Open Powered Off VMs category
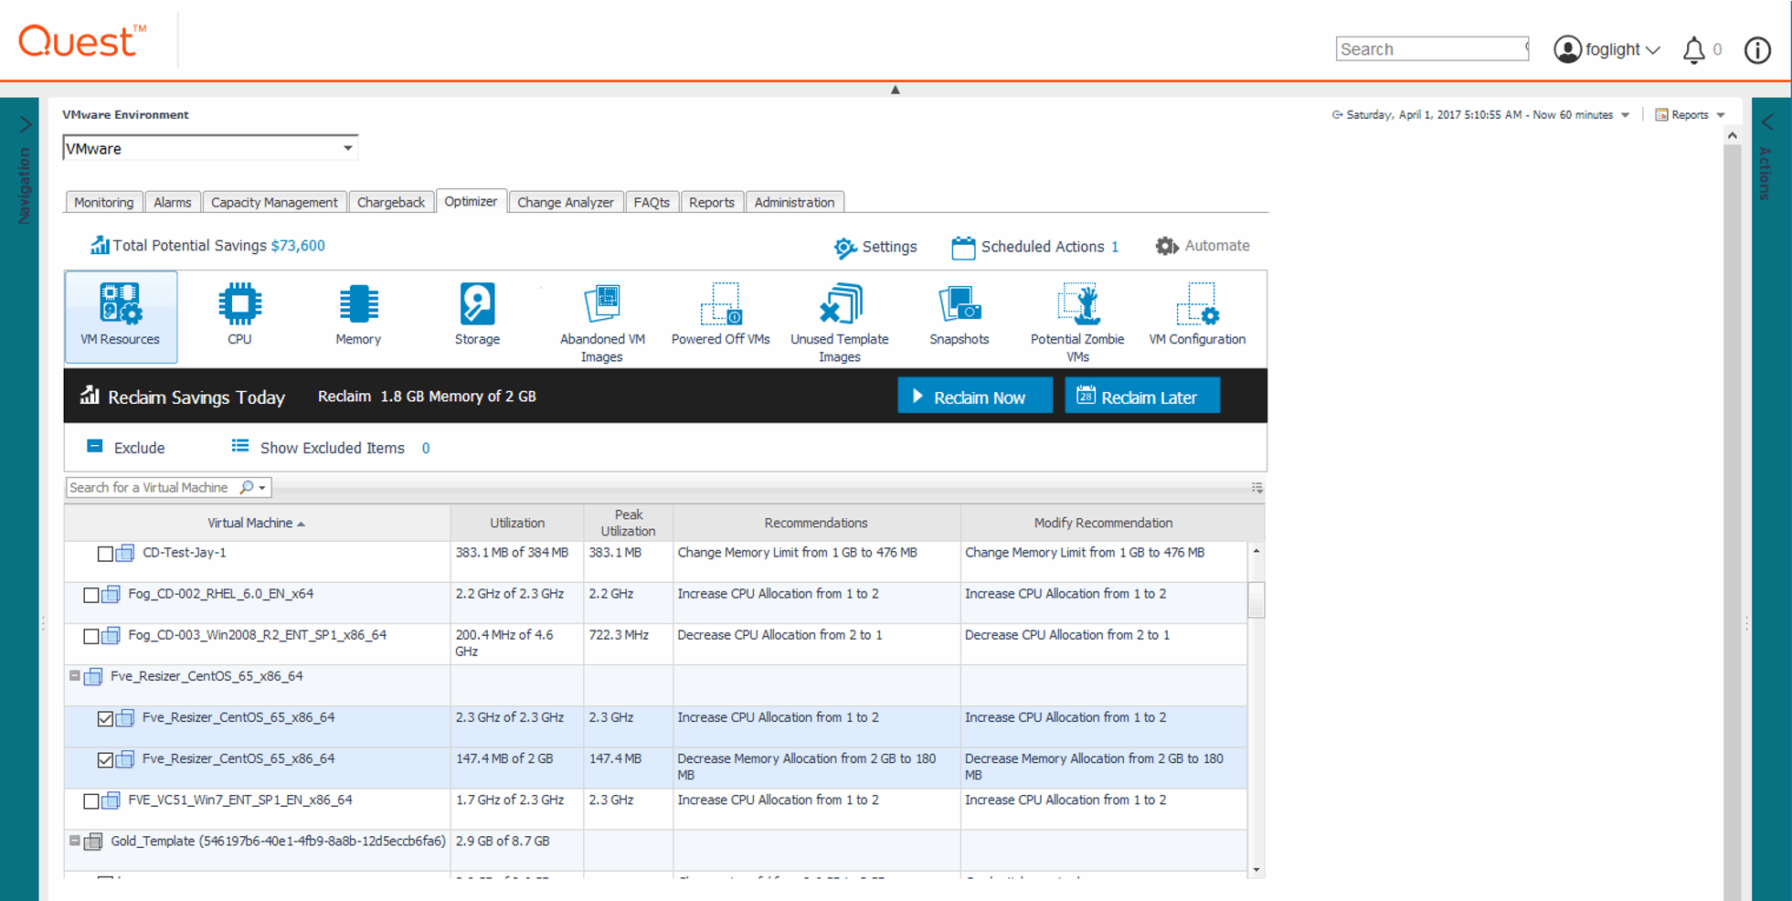 [721, 316]
